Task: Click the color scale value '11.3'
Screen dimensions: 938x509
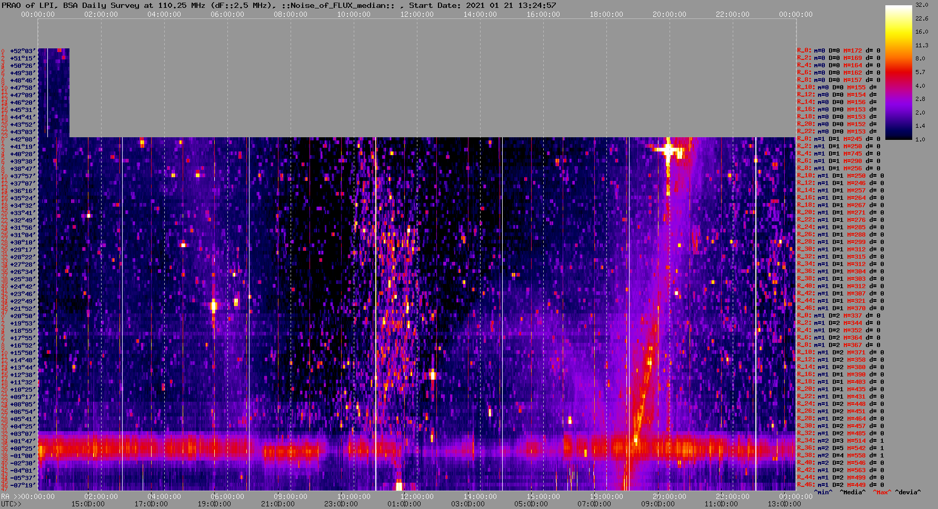Action: point(922,45)
